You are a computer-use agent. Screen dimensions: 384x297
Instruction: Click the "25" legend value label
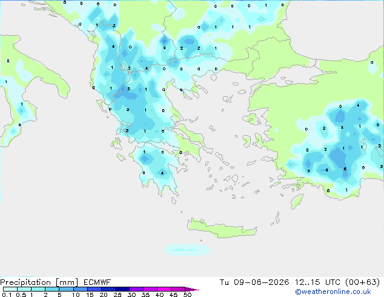[118, 295]
